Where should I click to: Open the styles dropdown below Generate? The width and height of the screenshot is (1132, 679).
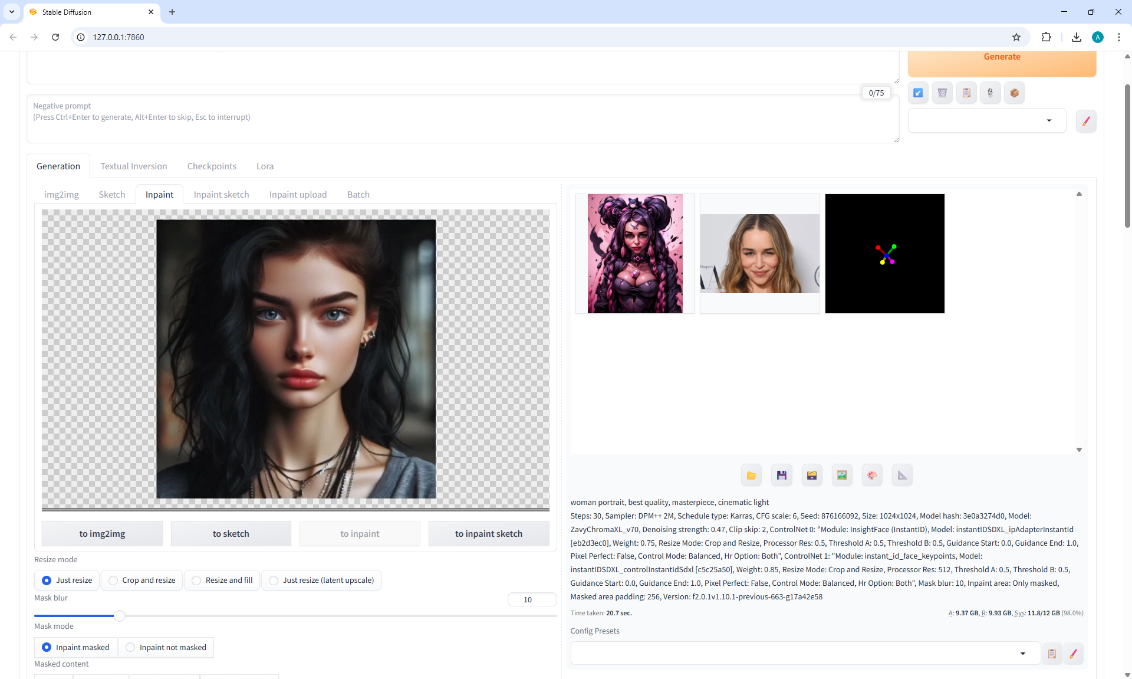pos(987,121)
